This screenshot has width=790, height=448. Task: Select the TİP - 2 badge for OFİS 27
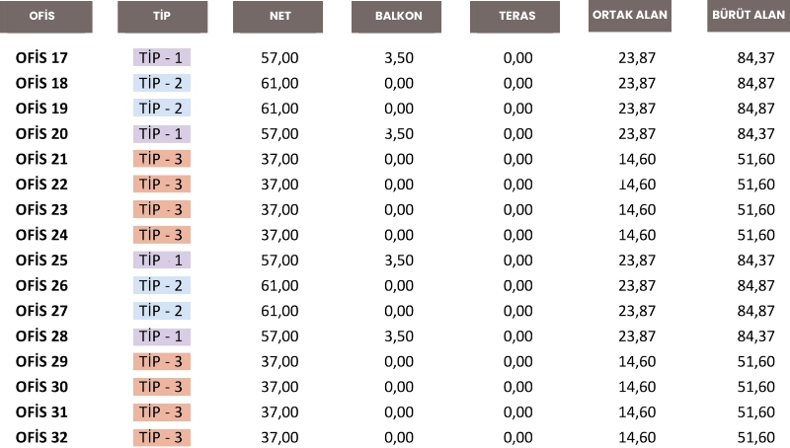pyautogui.click(x=161, y=311)
